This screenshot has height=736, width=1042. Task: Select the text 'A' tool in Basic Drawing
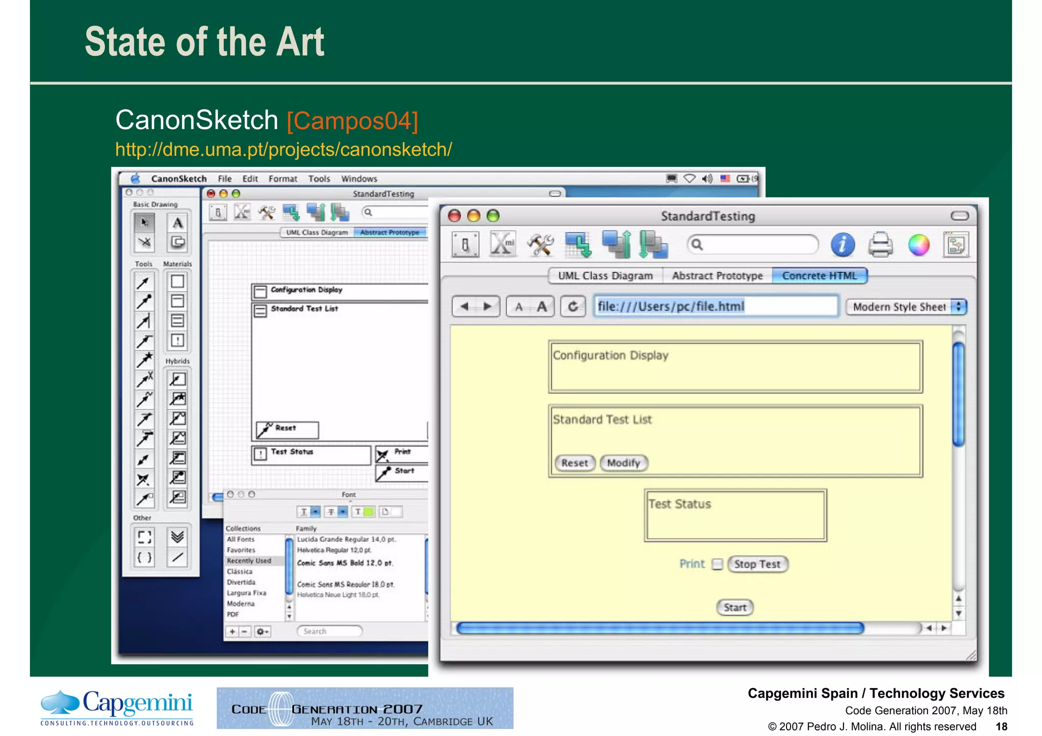(x=177, y=223)
